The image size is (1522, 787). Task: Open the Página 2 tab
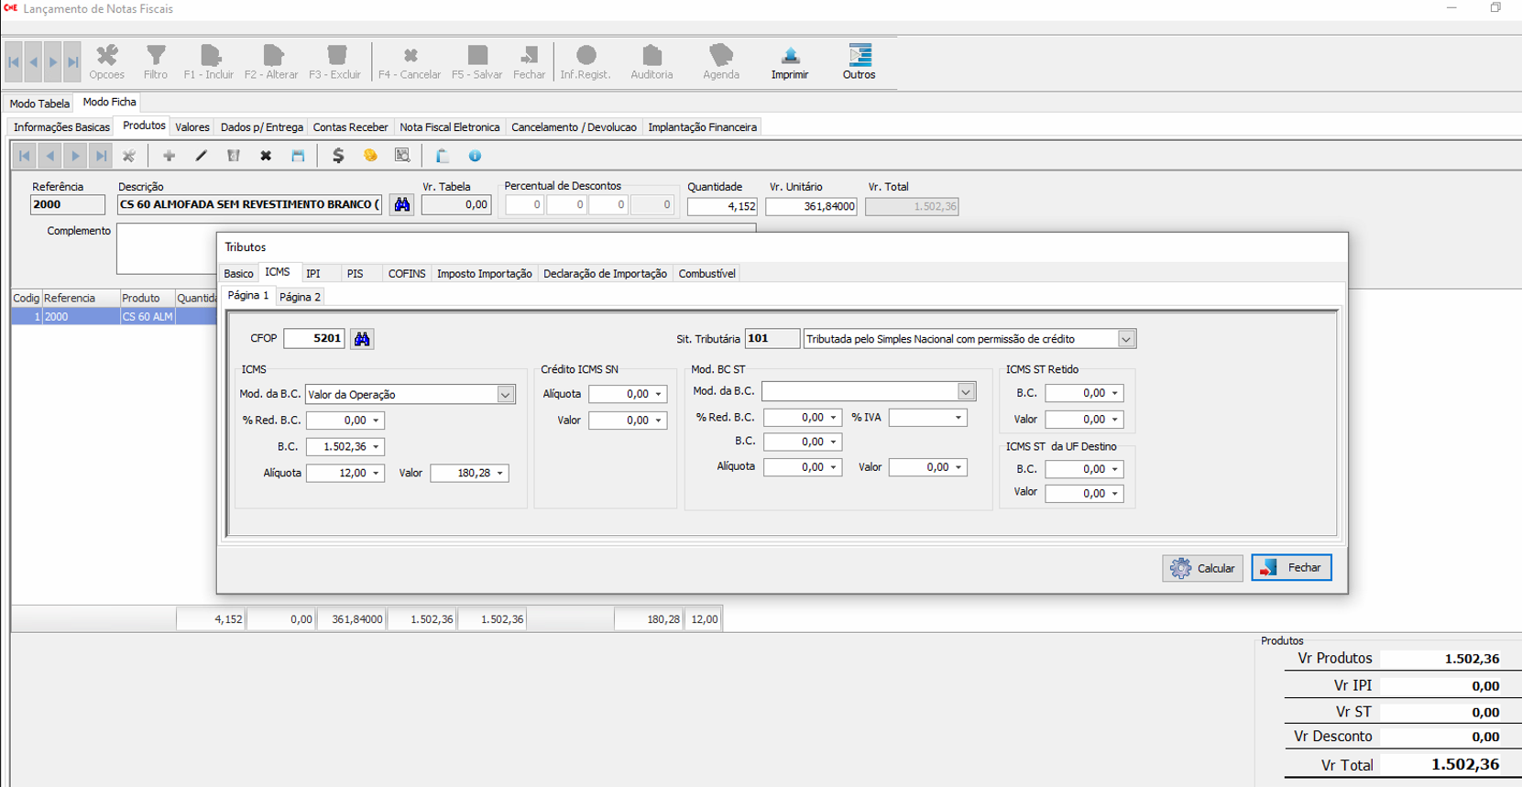tap(300, 297)
